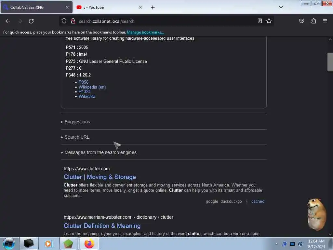The width and height of the screenshot is (333, 250).
Task: Click the forward navigation arrow
Action: pyautogui.click(x=20, y=21)
